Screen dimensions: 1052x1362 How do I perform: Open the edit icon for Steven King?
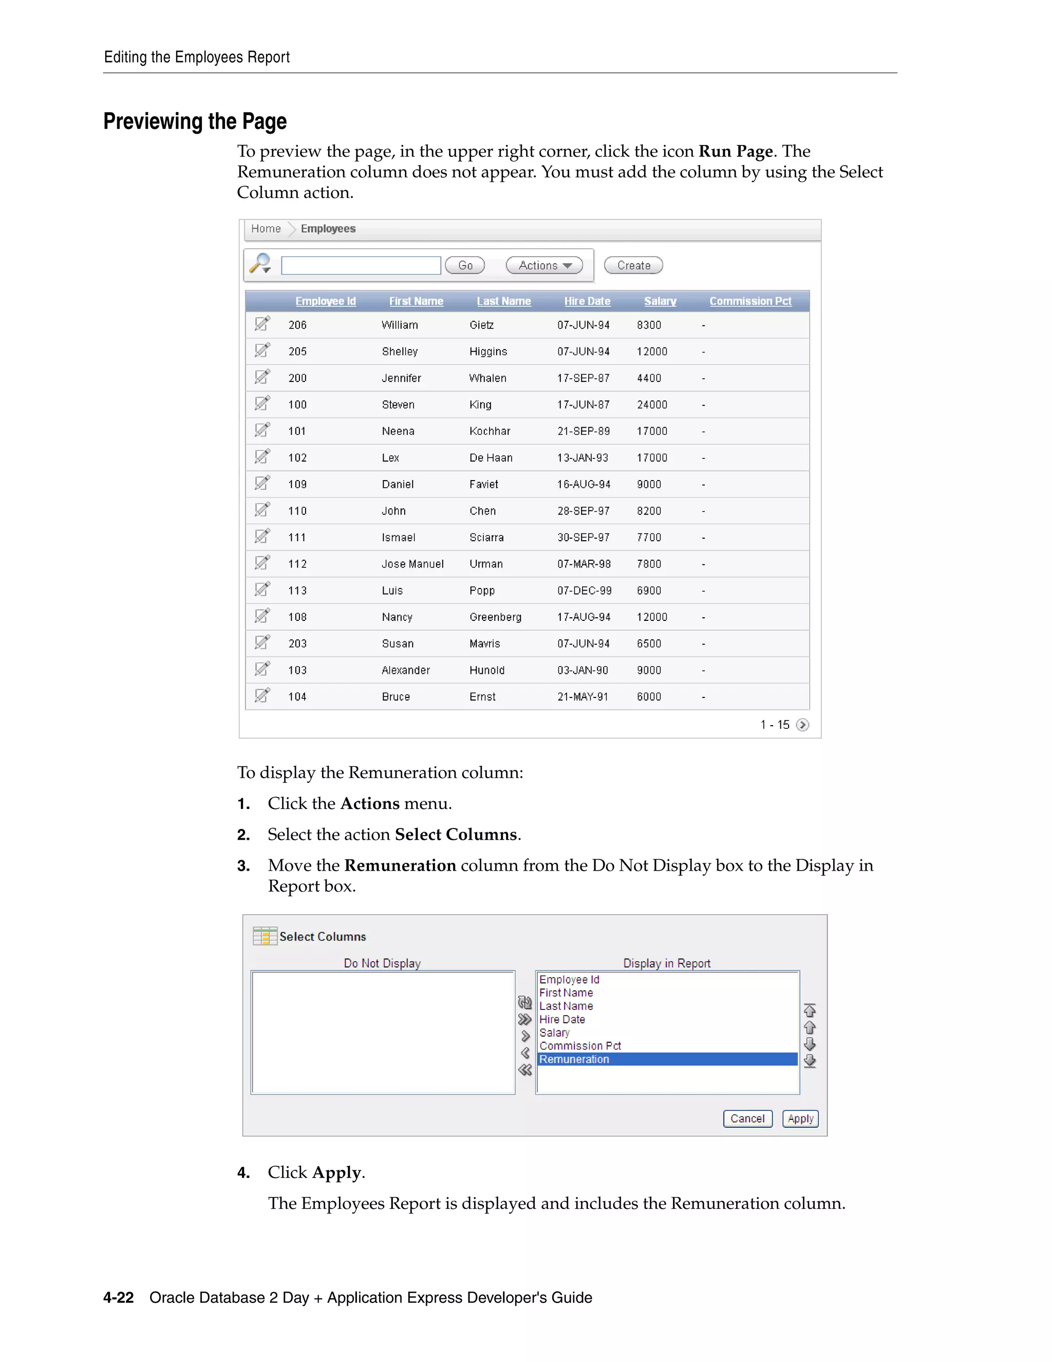point(262,403)
